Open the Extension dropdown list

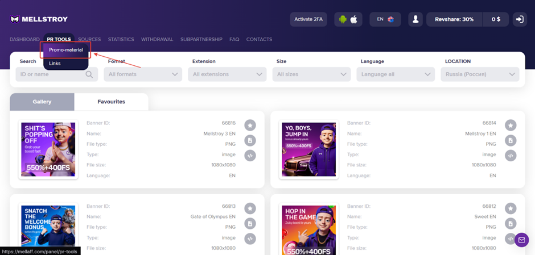(227, 74)
